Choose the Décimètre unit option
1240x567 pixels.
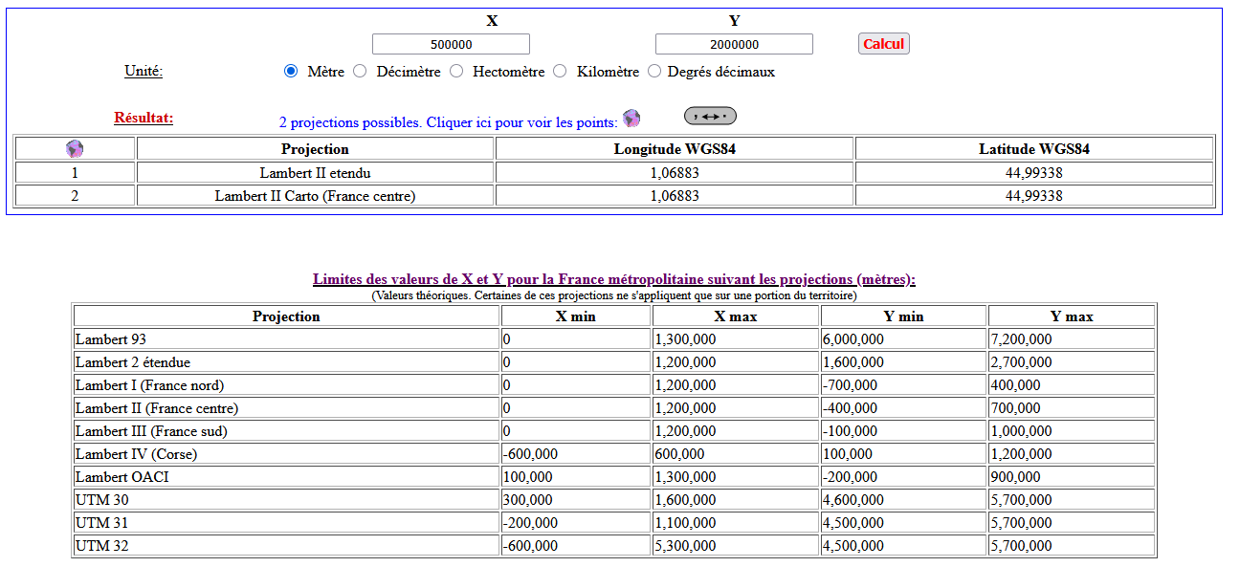click(x=360, y=71)
